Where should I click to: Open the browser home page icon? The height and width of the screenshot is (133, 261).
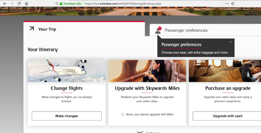coord(26,4)
